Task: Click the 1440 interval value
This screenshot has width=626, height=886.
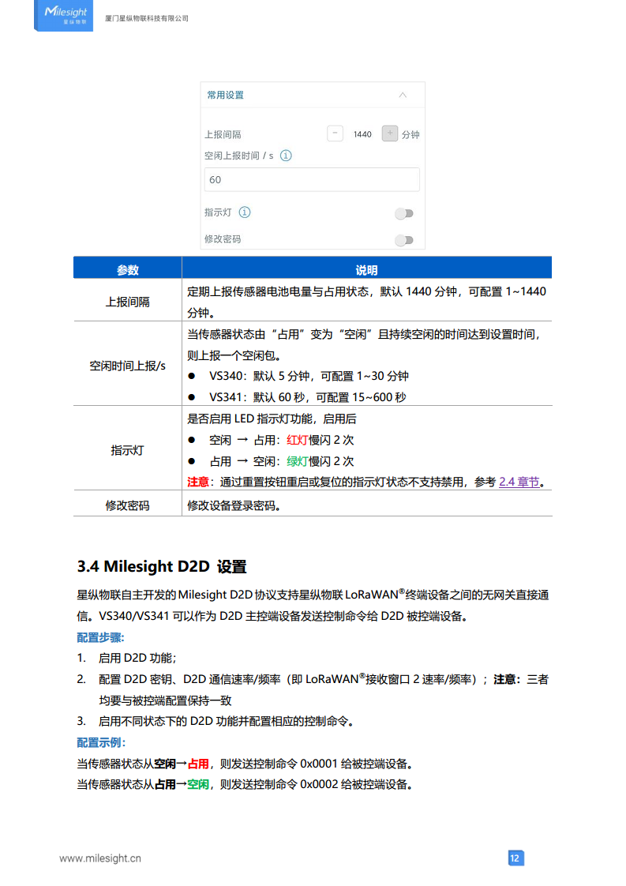Action: point(362,134)
